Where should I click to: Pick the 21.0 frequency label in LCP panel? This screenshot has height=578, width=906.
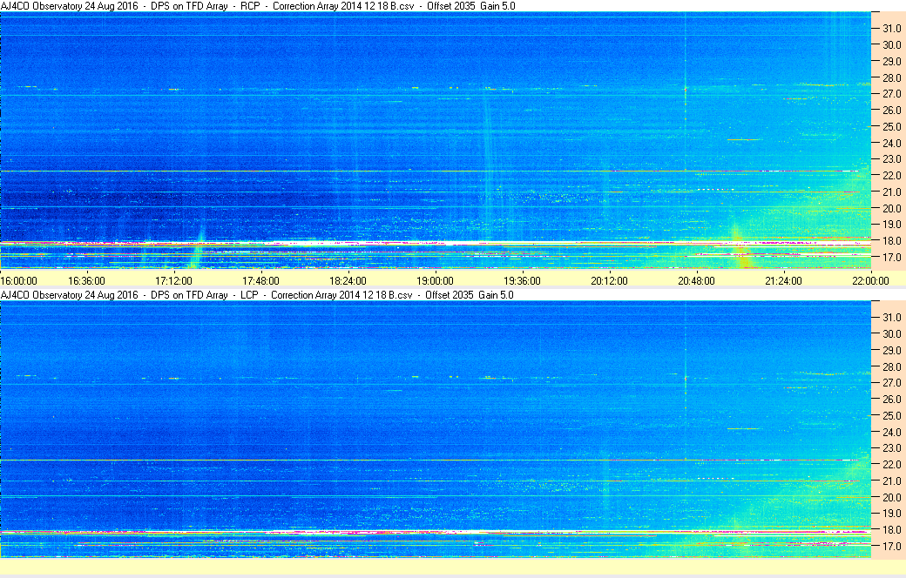click(891, 481)
